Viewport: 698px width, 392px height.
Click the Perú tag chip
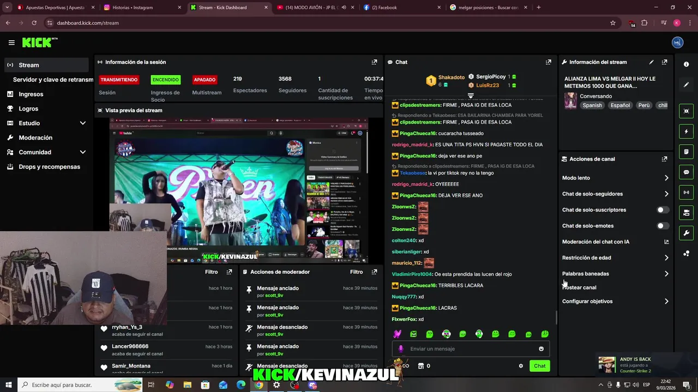[x=644, y=106]
